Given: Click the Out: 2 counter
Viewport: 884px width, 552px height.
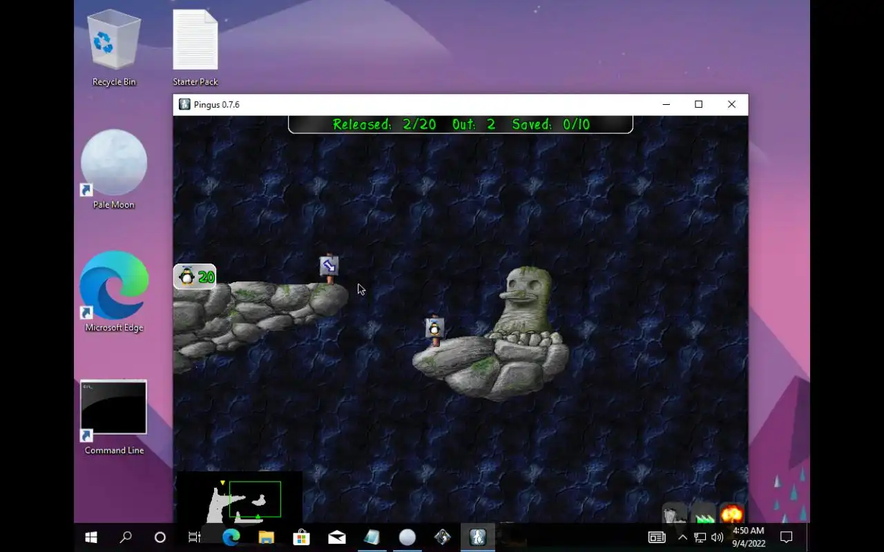Looking at the screenshot, I should tap(474, 124).
